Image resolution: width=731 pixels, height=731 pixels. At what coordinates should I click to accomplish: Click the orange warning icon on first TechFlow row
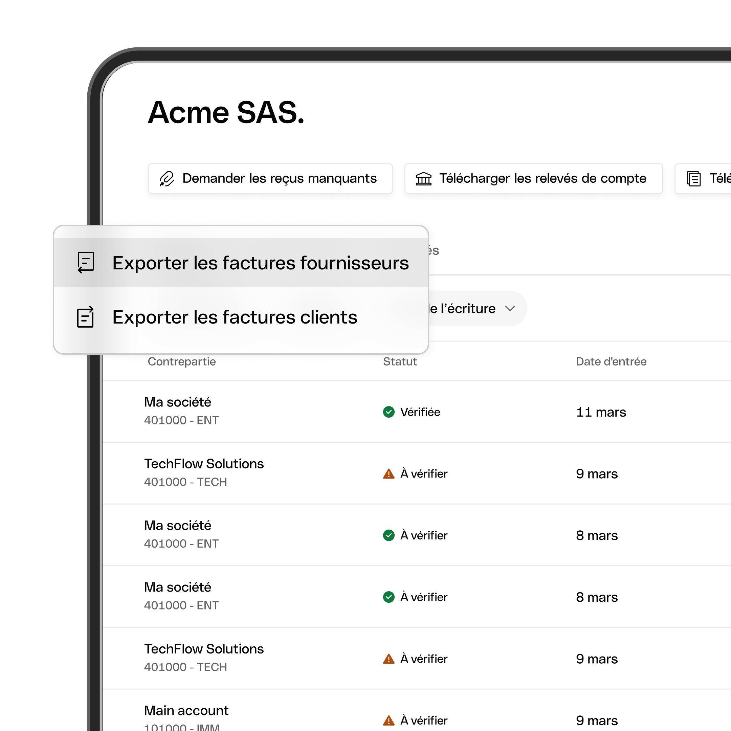pyautogui.click(x=389, y=473)
